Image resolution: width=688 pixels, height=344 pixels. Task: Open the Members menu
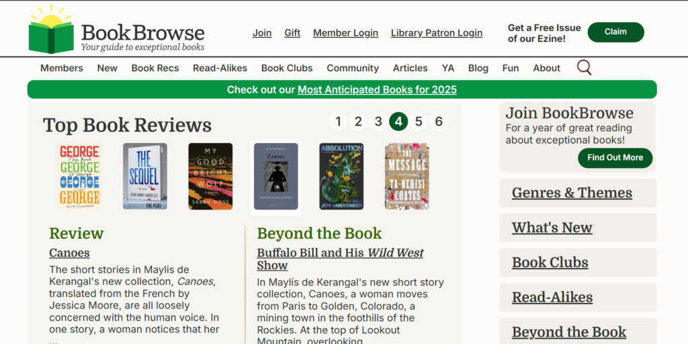click(x=61, y=68)
